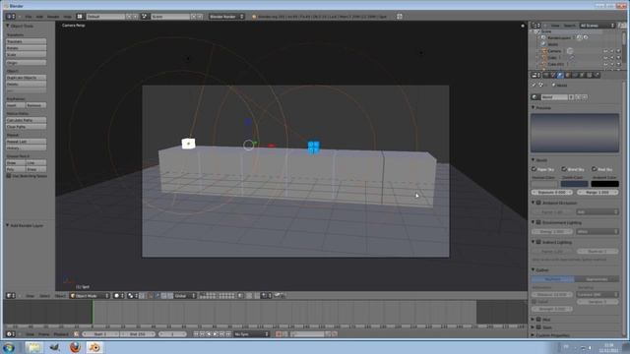Toggle auto keyframe record button
The image size is (630, 354).
pos(279,334)
